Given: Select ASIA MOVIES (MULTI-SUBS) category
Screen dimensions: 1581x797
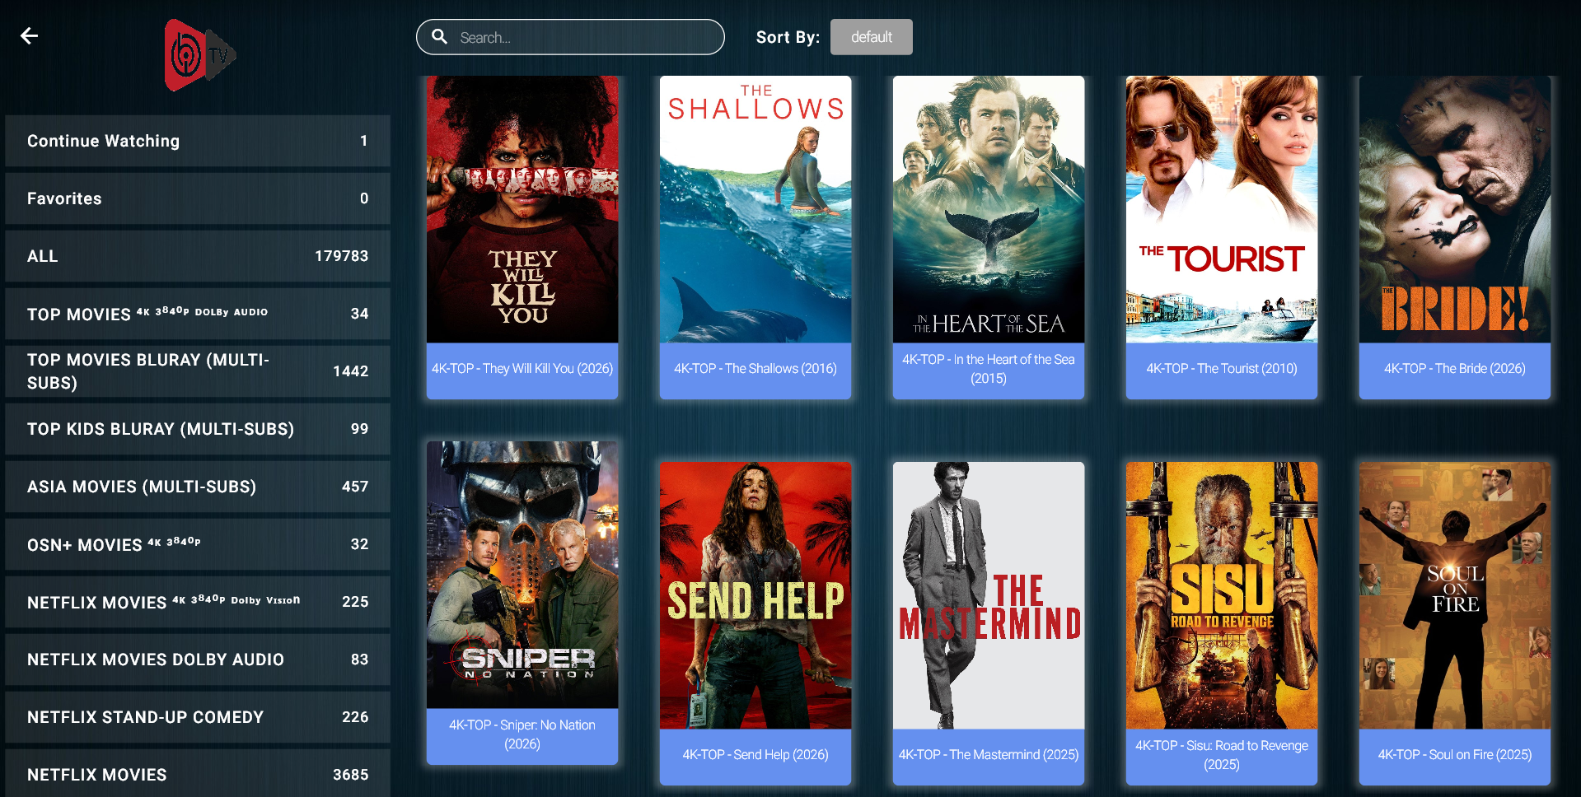Looking at the screenshot, I should point(198,487).
